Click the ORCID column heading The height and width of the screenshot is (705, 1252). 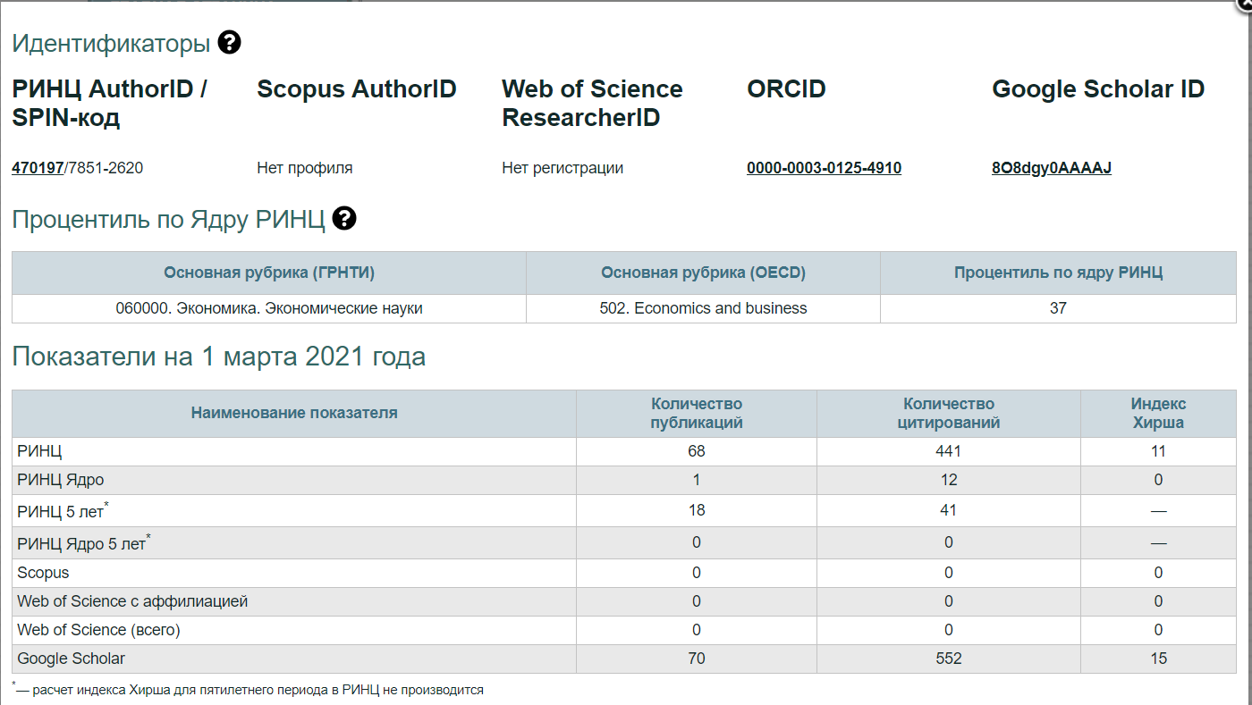click(x=786, y=89)
